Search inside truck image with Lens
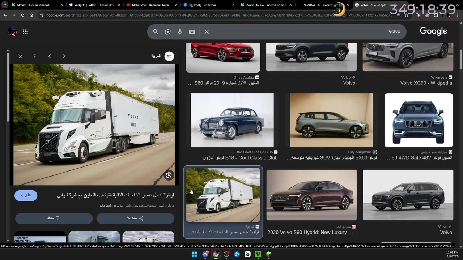Screen dimensions: 463x260 pos(169,175)
